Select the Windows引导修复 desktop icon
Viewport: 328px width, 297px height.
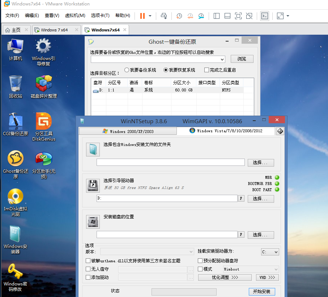[43, 52]
